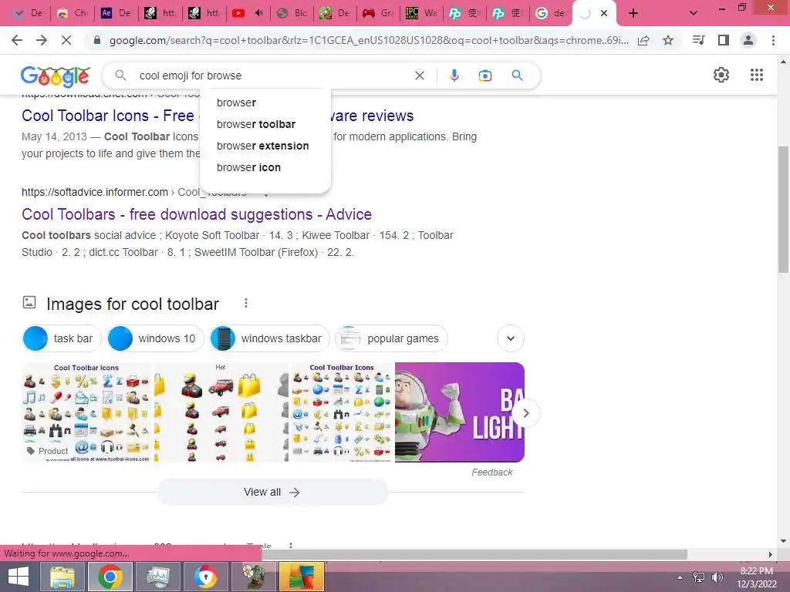The image size is (790, 592).
Task: Open the task manager taskbar icon
Action: tap(158, 577)
